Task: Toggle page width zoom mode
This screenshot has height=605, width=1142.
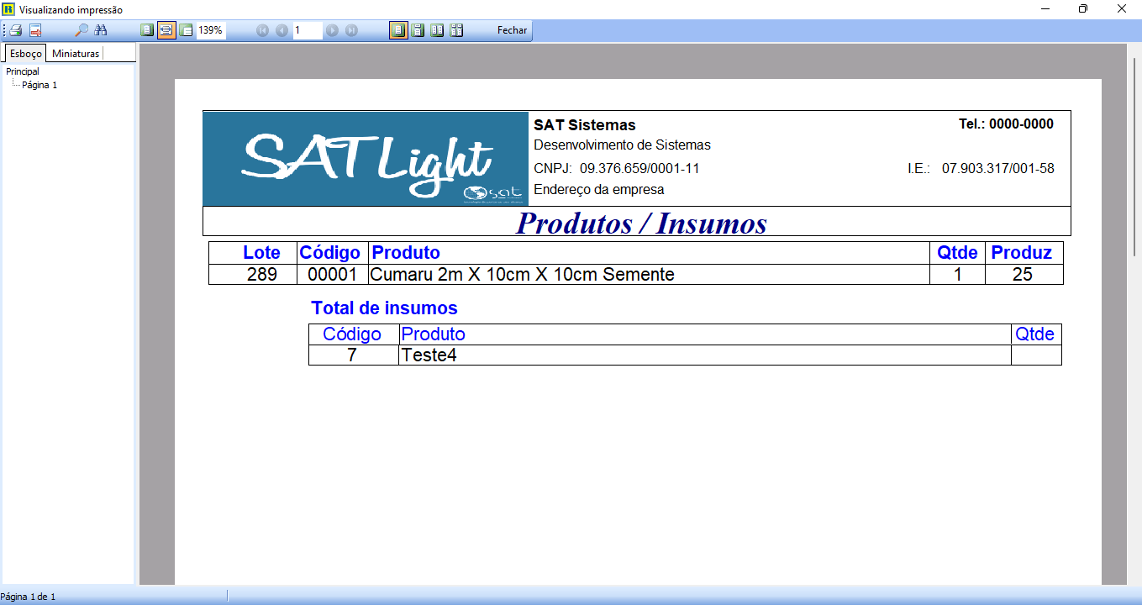Action: pos(166,30)
